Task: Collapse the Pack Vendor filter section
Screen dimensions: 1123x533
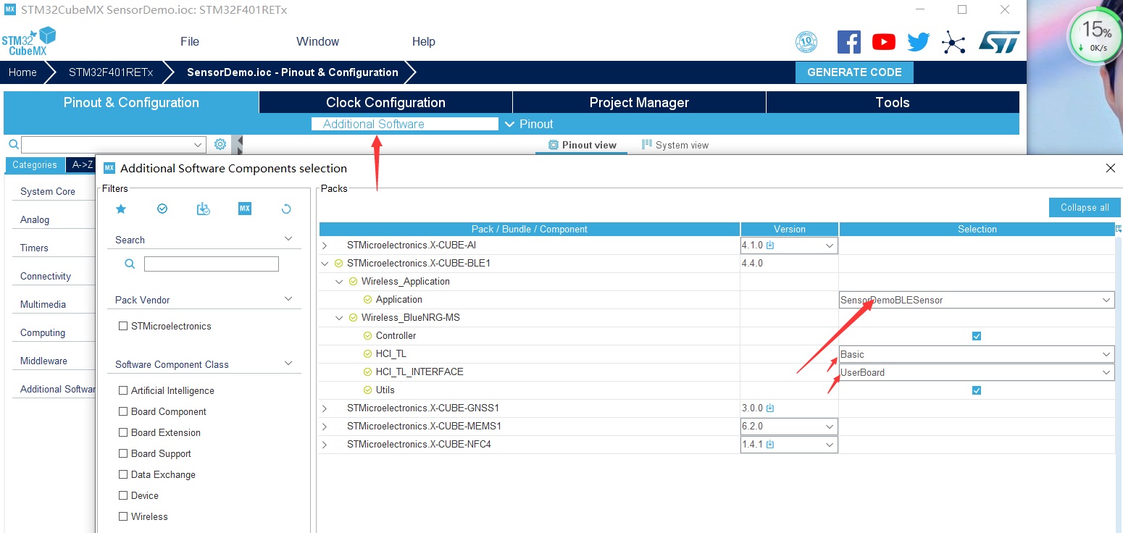Action: point(288,299)
